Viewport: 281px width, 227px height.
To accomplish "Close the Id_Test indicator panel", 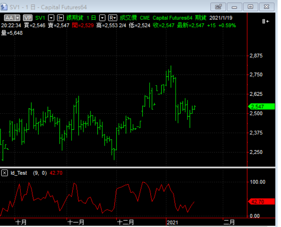I will point(5,173).
